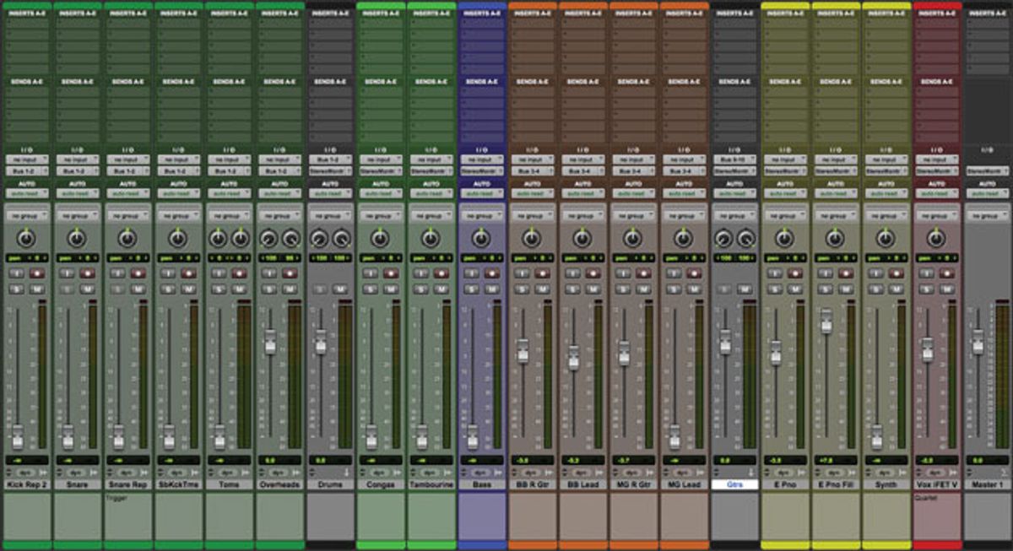Mute the Gtrs bus track

point(745,289)
